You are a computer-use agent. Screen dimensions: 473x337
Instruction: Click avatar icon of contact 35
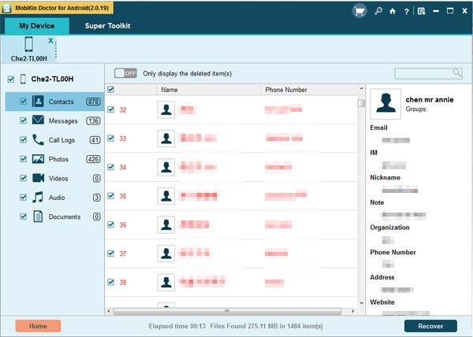click(166, 196)
